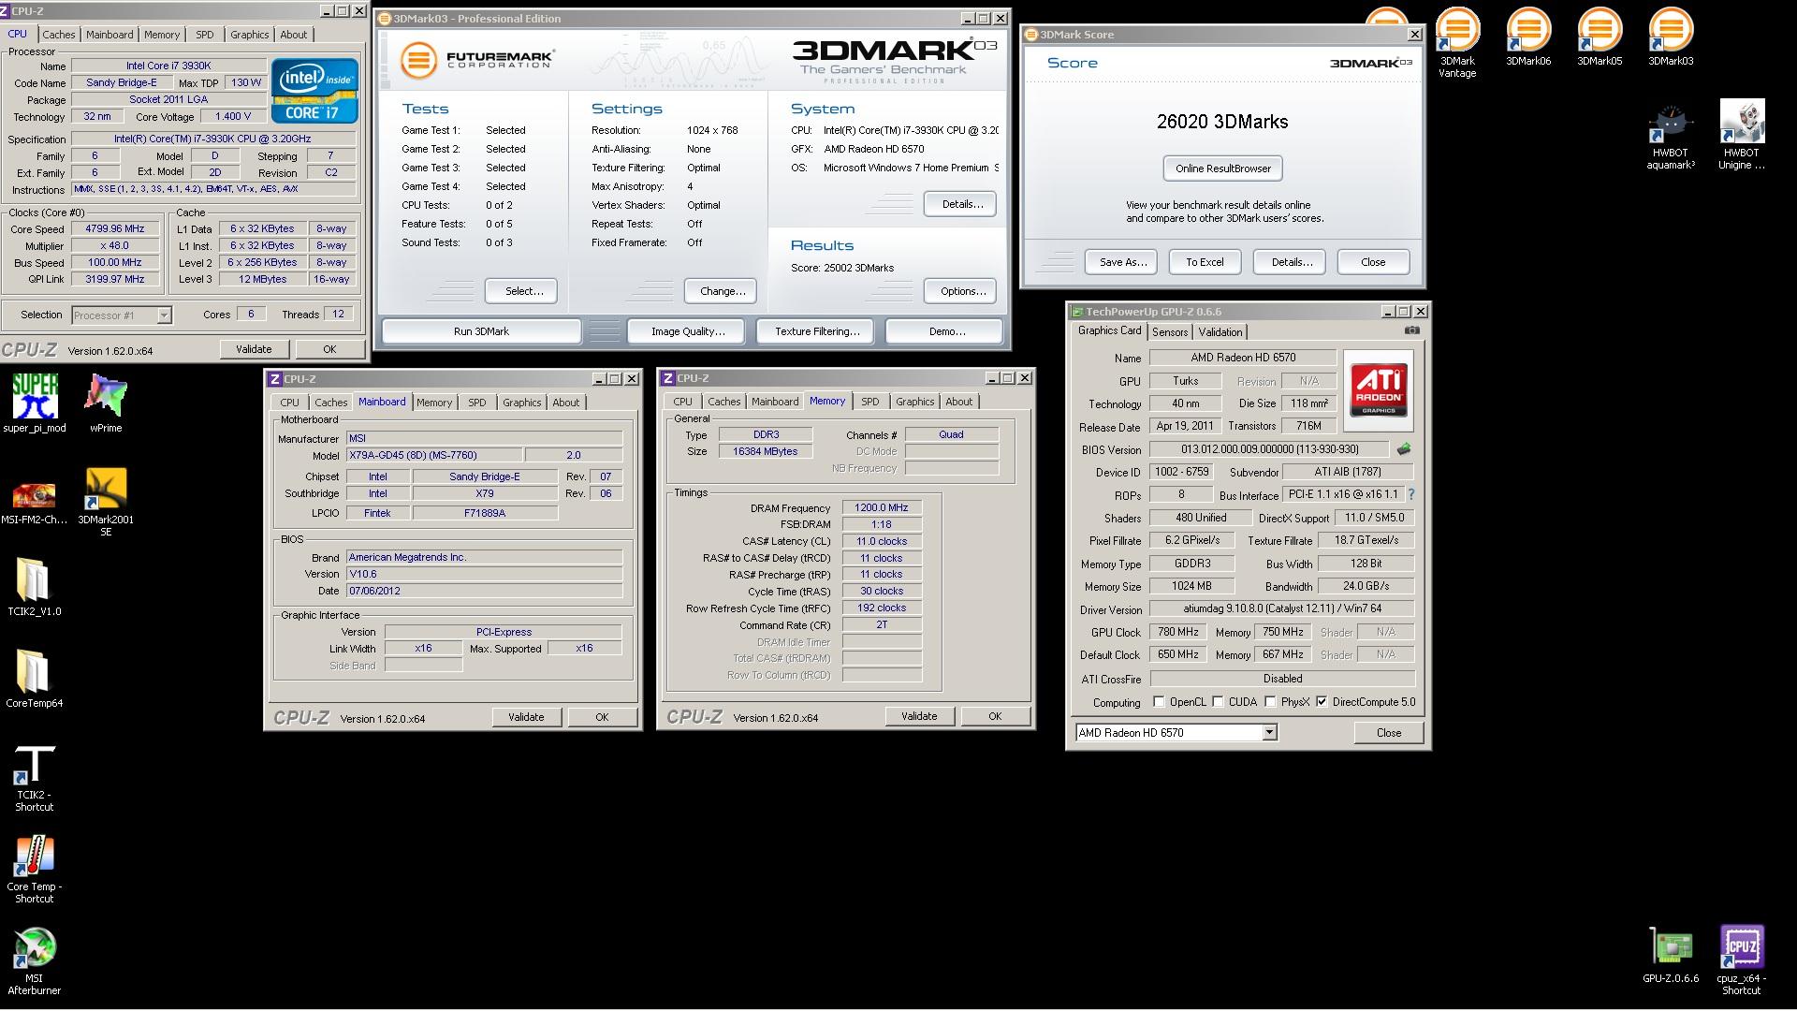Open Validation tab in GPU-Z
This screenshot has height=1011, width=1797.
[x=1220, y=332]
